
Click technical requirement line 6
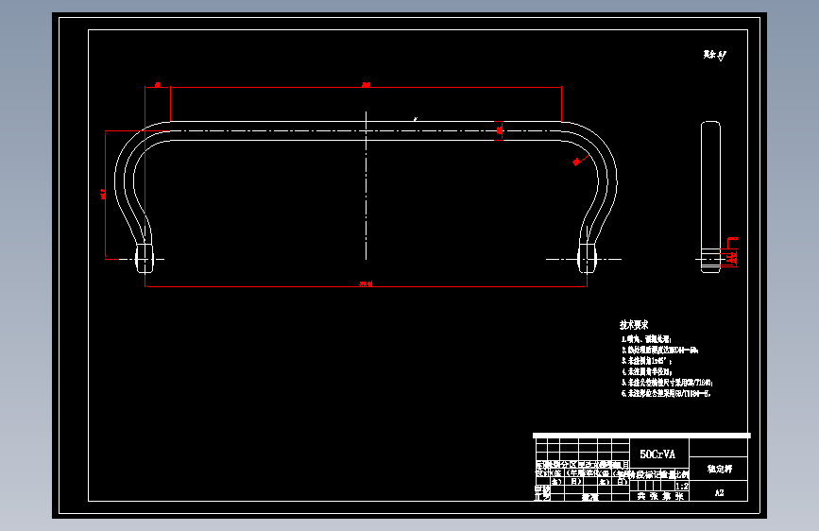667,394
